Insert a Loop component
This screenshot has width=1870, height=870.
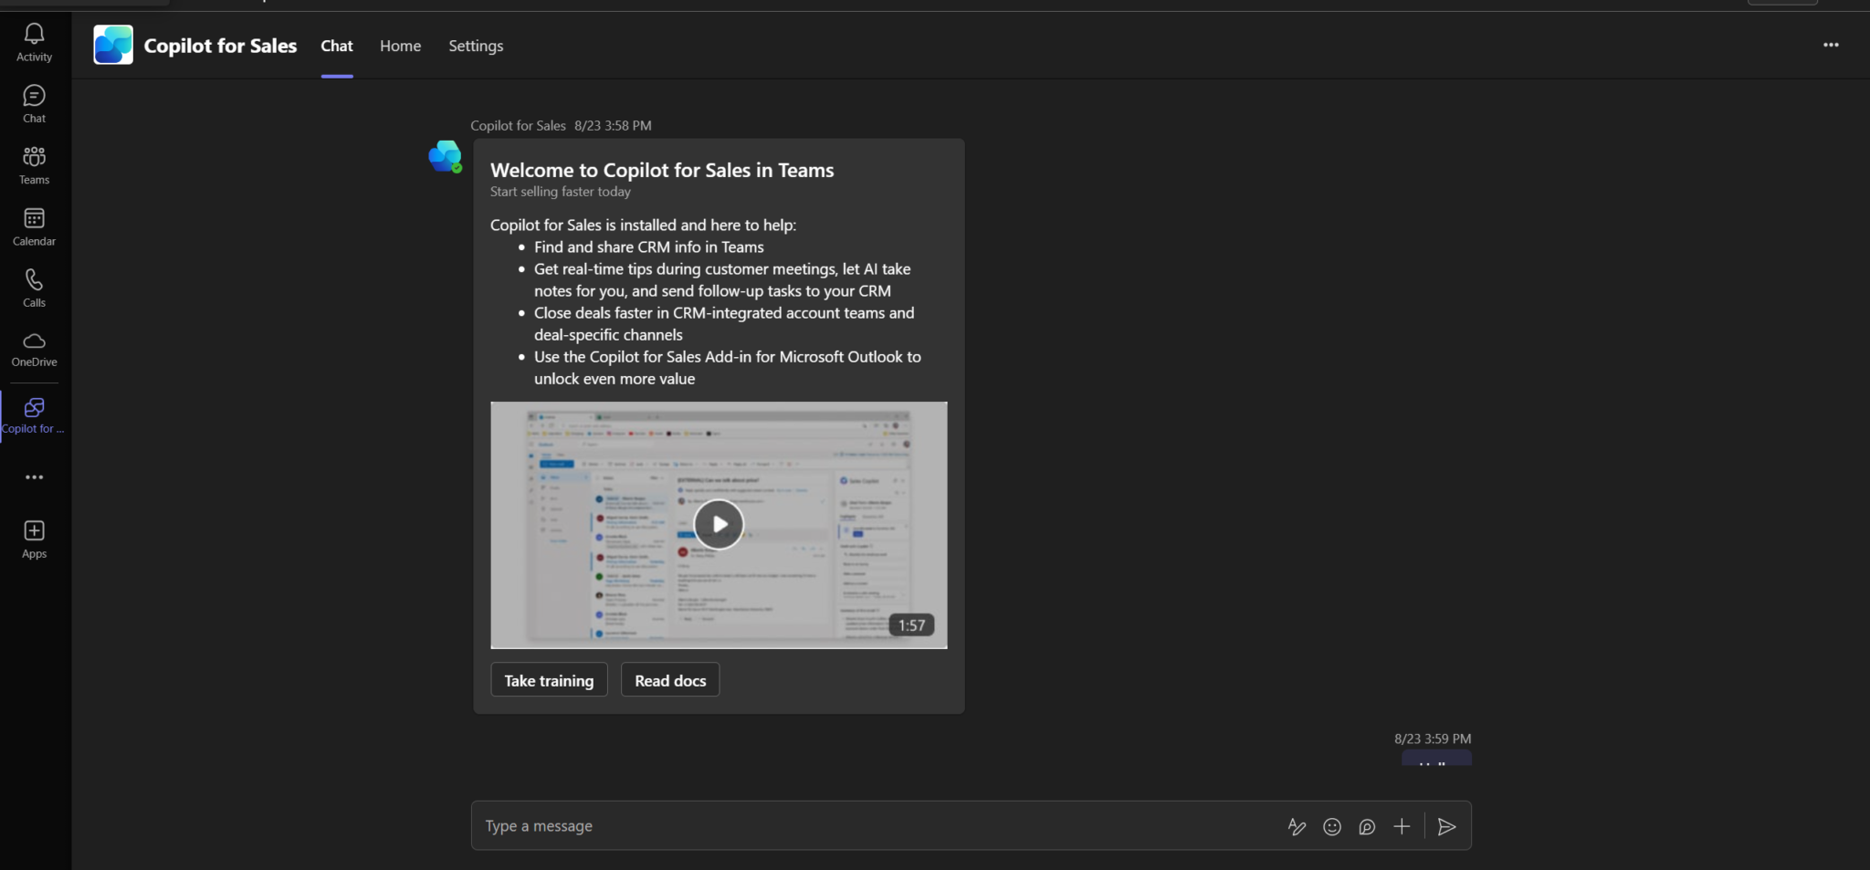tap(1366, 826)
